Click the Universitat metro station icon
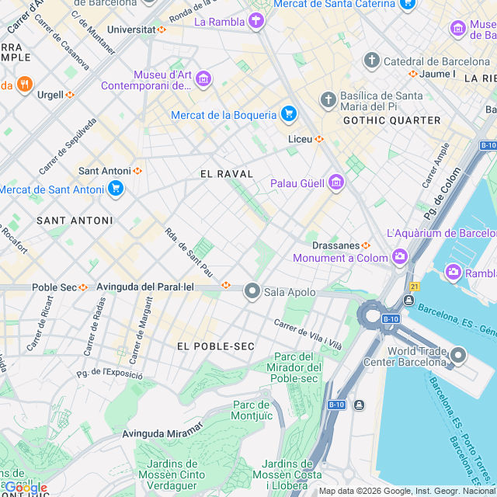 162,30
